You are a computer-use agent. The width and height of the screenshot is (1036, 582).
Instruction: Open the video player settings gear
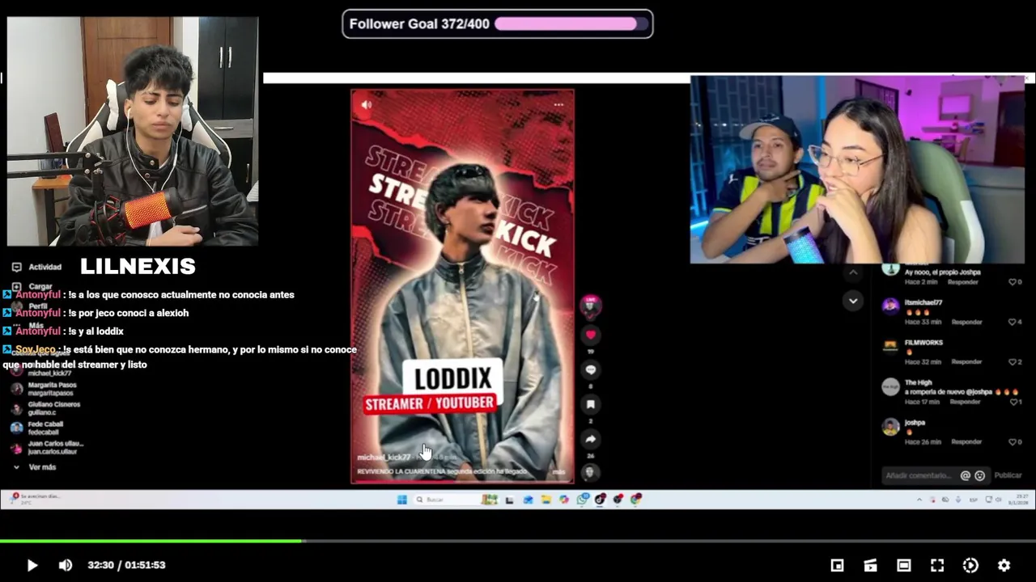coord(1004,565)
